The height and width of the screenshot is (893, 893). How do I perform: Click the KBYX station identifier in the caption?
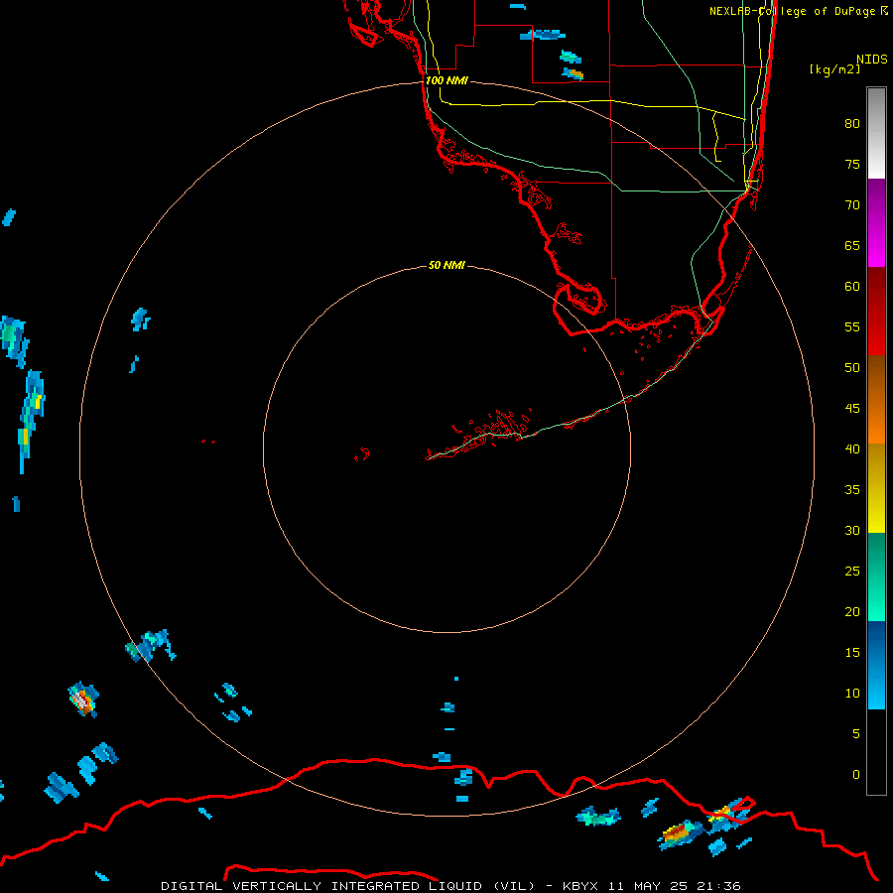(x=580, y=886)
